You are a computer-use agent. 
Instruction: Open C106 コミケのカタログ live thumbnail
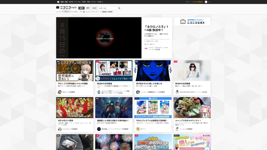(153, 142)
